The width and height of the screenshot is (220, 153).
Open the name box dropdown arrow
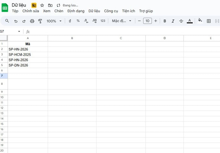point(19,32)
